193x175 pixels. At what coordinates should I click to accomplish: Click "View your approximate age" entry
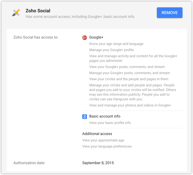(x=103, y=140)
